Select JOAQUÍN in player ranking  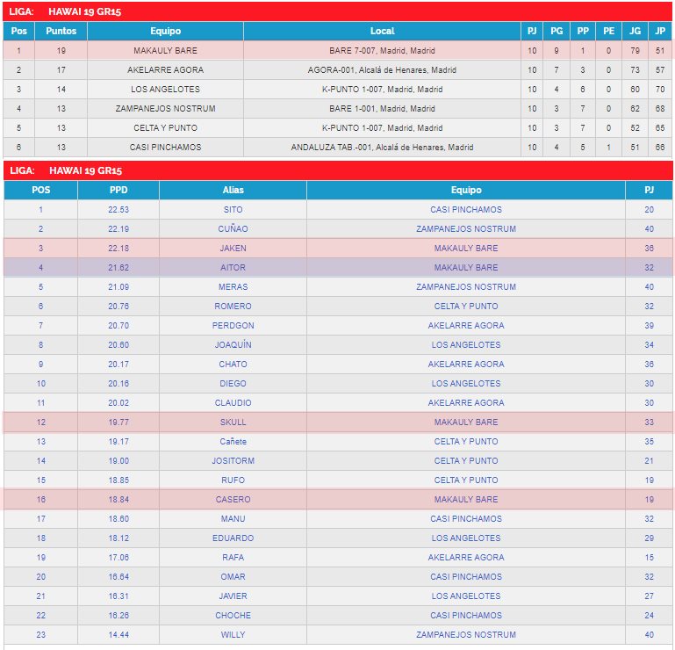[x=233, y=345]
